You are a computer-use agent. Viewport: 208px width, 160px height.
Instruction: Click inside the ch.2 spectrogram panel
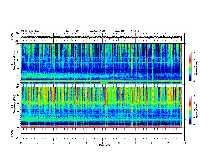(x=101, y=107)
